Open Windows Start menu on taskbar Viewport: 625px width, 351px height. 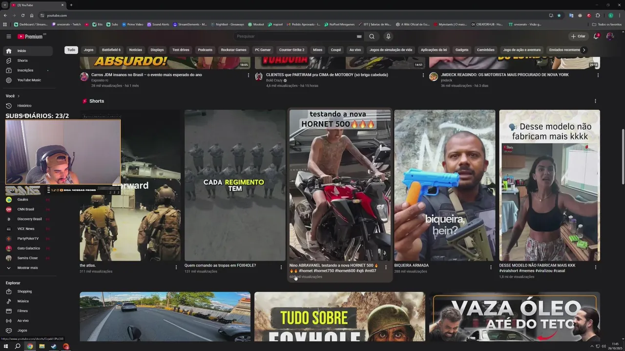click(x=6, y=347)
